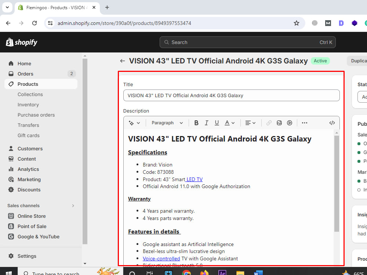
Task: Click the back arrow beside product title
Action: 123,61
